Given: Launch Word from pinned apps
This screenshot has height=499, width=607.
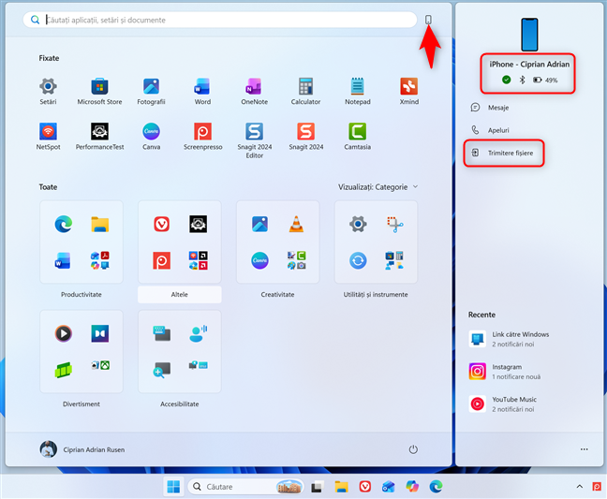Looking at the screenshot, I should point(202,92).
